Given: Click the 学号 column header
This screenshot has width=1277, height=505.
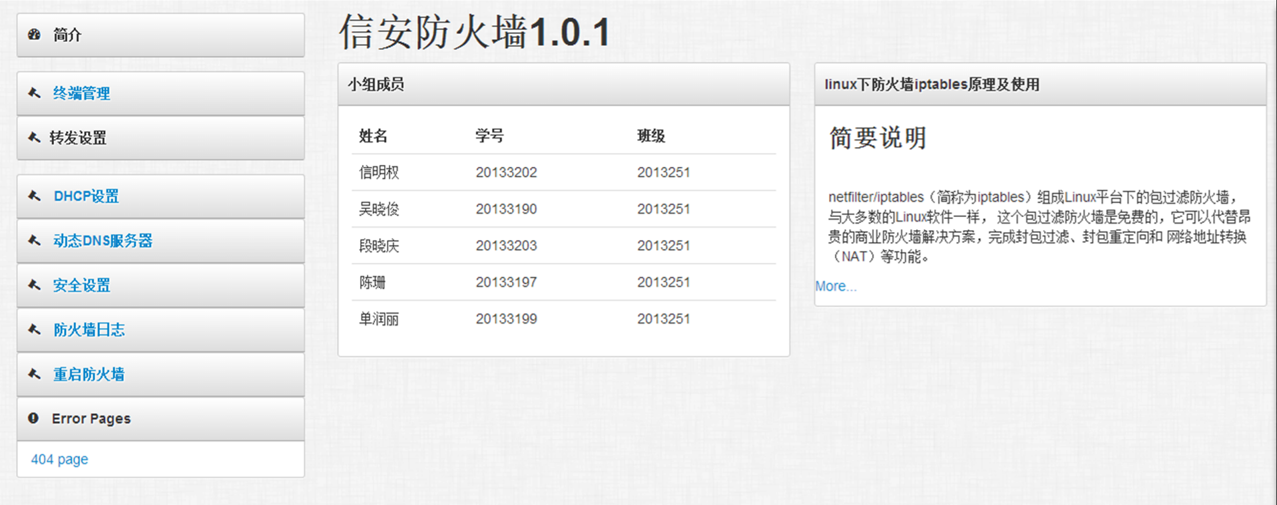Looking at the screenshot, I should pos(489,136).
